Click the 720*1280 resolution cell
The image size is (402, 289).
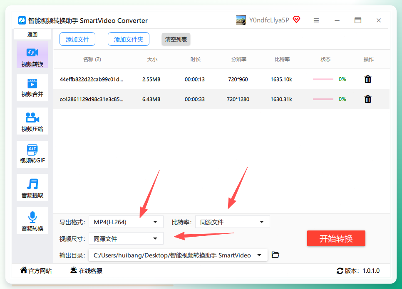click(238, 99)
